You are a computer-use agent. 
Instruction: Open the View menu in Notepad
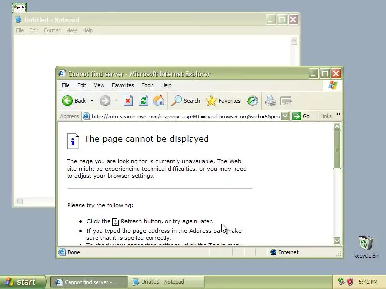click(x=71, y=30)
